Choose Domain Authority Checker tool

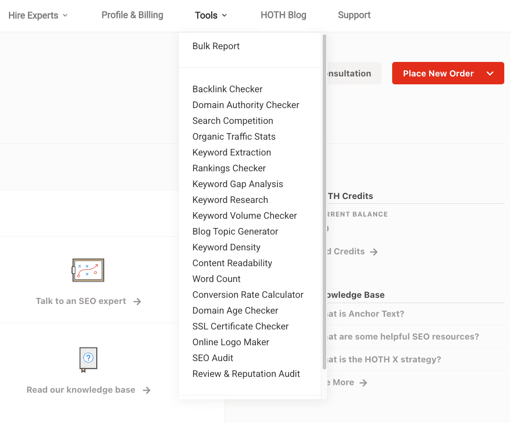coord(246,105)
